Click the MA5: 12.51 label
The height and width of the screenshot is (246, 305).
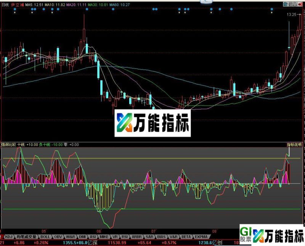(x=34, y=5)
